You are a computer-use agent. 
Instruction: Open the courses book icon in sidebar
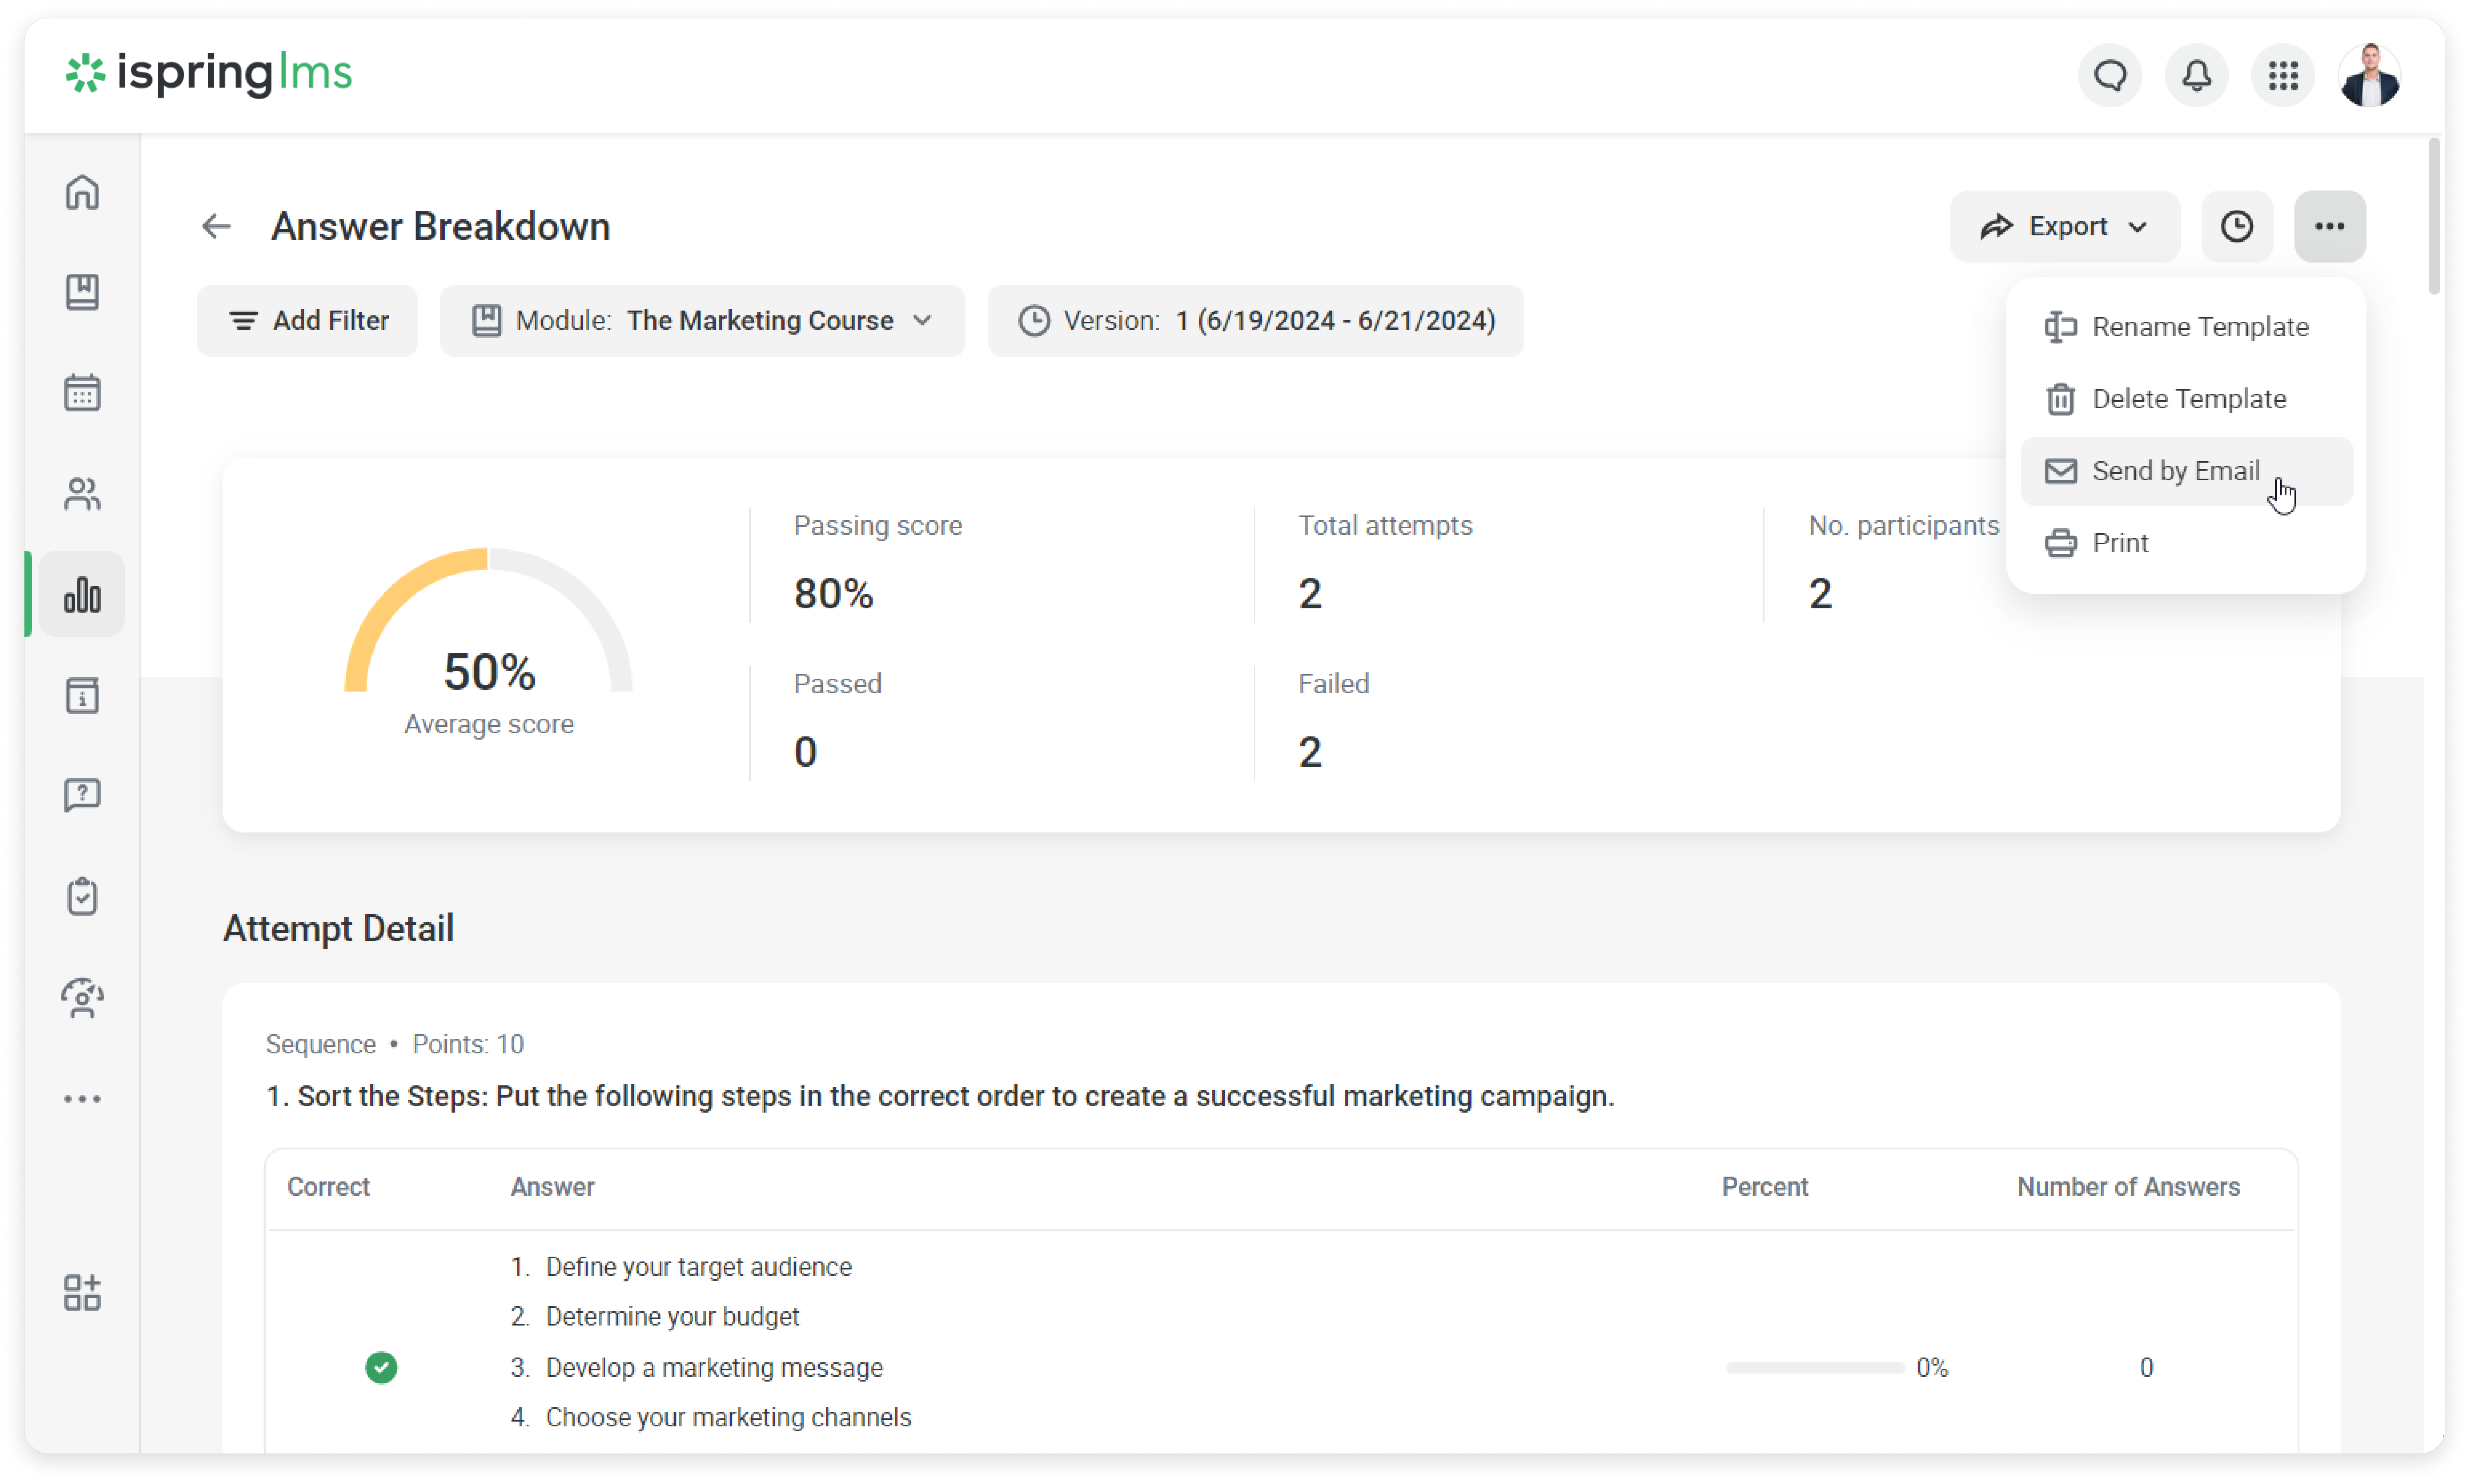tap(82, 292)
